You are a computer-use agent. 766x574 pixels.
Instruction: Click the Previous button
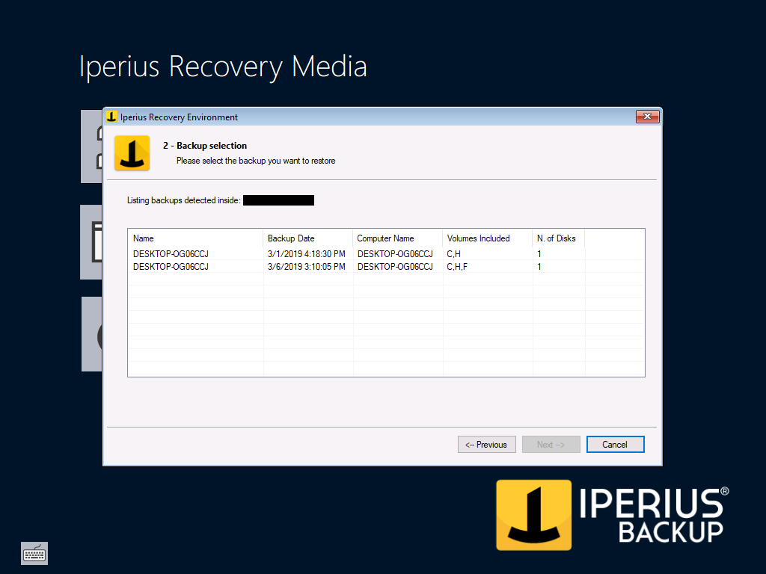[x=486, y=444]
